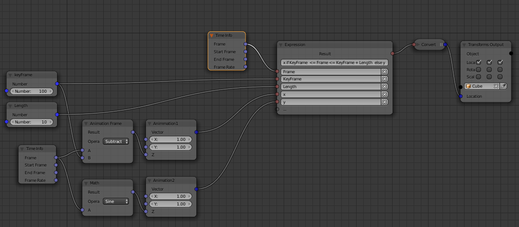Enable the first Rota checkbox

point(478,70)
